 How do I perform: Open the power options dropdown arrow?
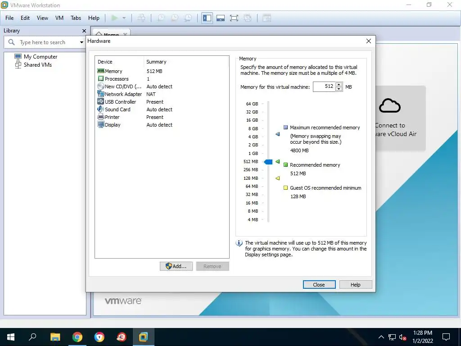[x=124, y=18]
